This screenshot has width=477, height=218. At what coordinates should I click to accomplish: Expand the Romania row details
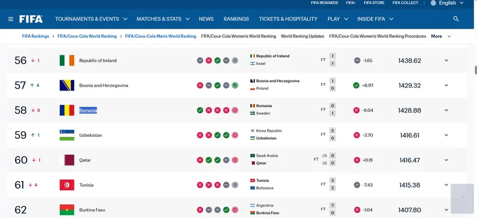(446, 110)
